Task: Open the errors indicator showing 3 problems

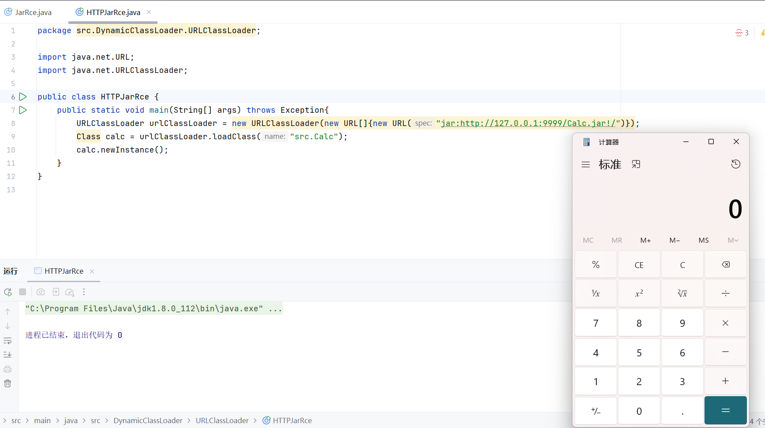Action: [x=742, y=33]
